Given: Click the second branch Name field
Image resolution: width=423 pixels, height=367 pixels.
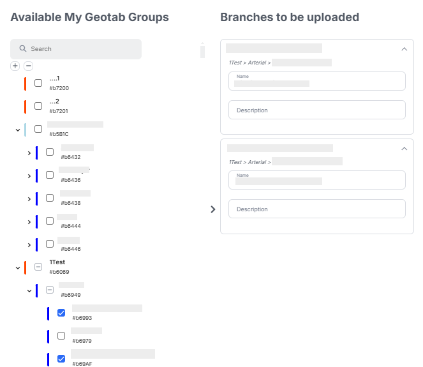Looking at the screenshot, I should [317, 181].
